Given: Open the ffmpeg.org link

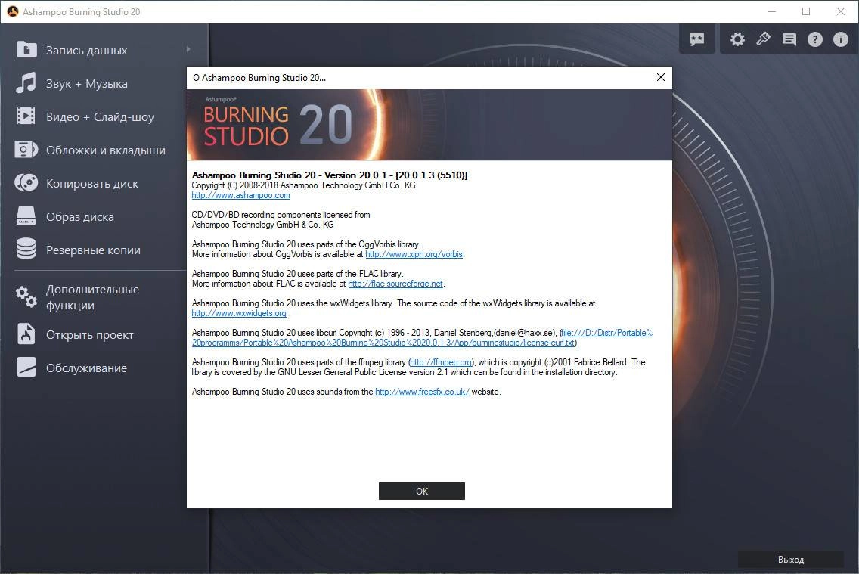Looking at the screenshot, I should (x=441, y=362).
